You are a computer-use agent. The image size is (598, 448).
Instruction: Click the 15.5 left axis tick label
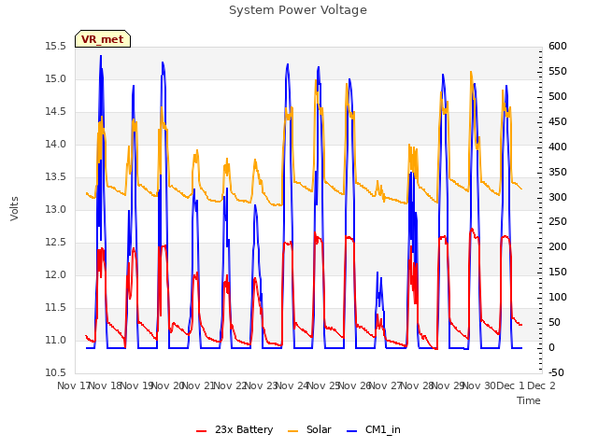[x=56, y=47]
